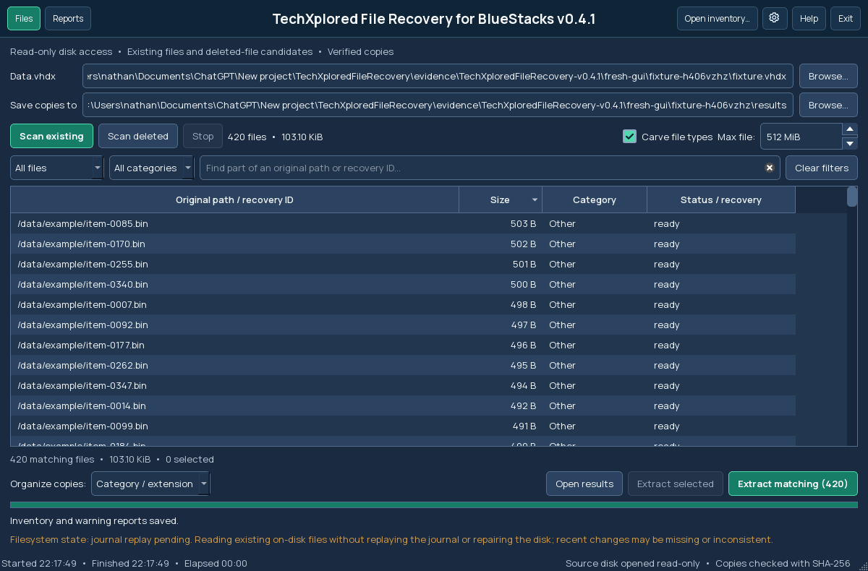This screenshot has width=868, height=571.
Task: Click Copies checked with SHA-256 status text
Action: [783, 563]
